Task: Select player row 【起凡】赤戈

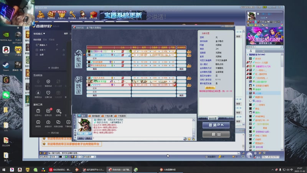Action: [109, 78]
